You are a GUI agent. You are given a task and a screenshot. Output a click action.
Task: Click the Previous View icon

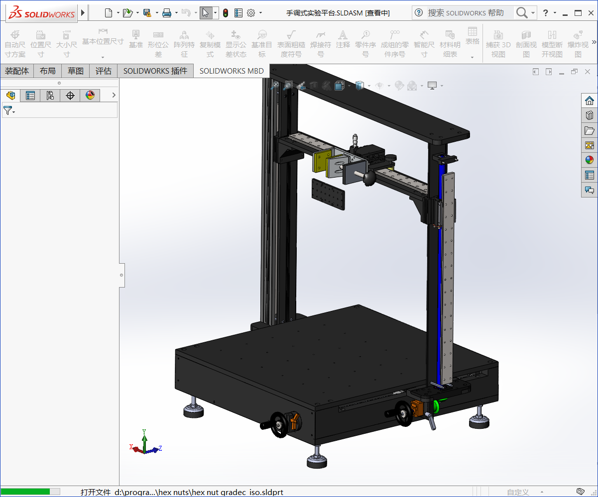tap(301, 86)
